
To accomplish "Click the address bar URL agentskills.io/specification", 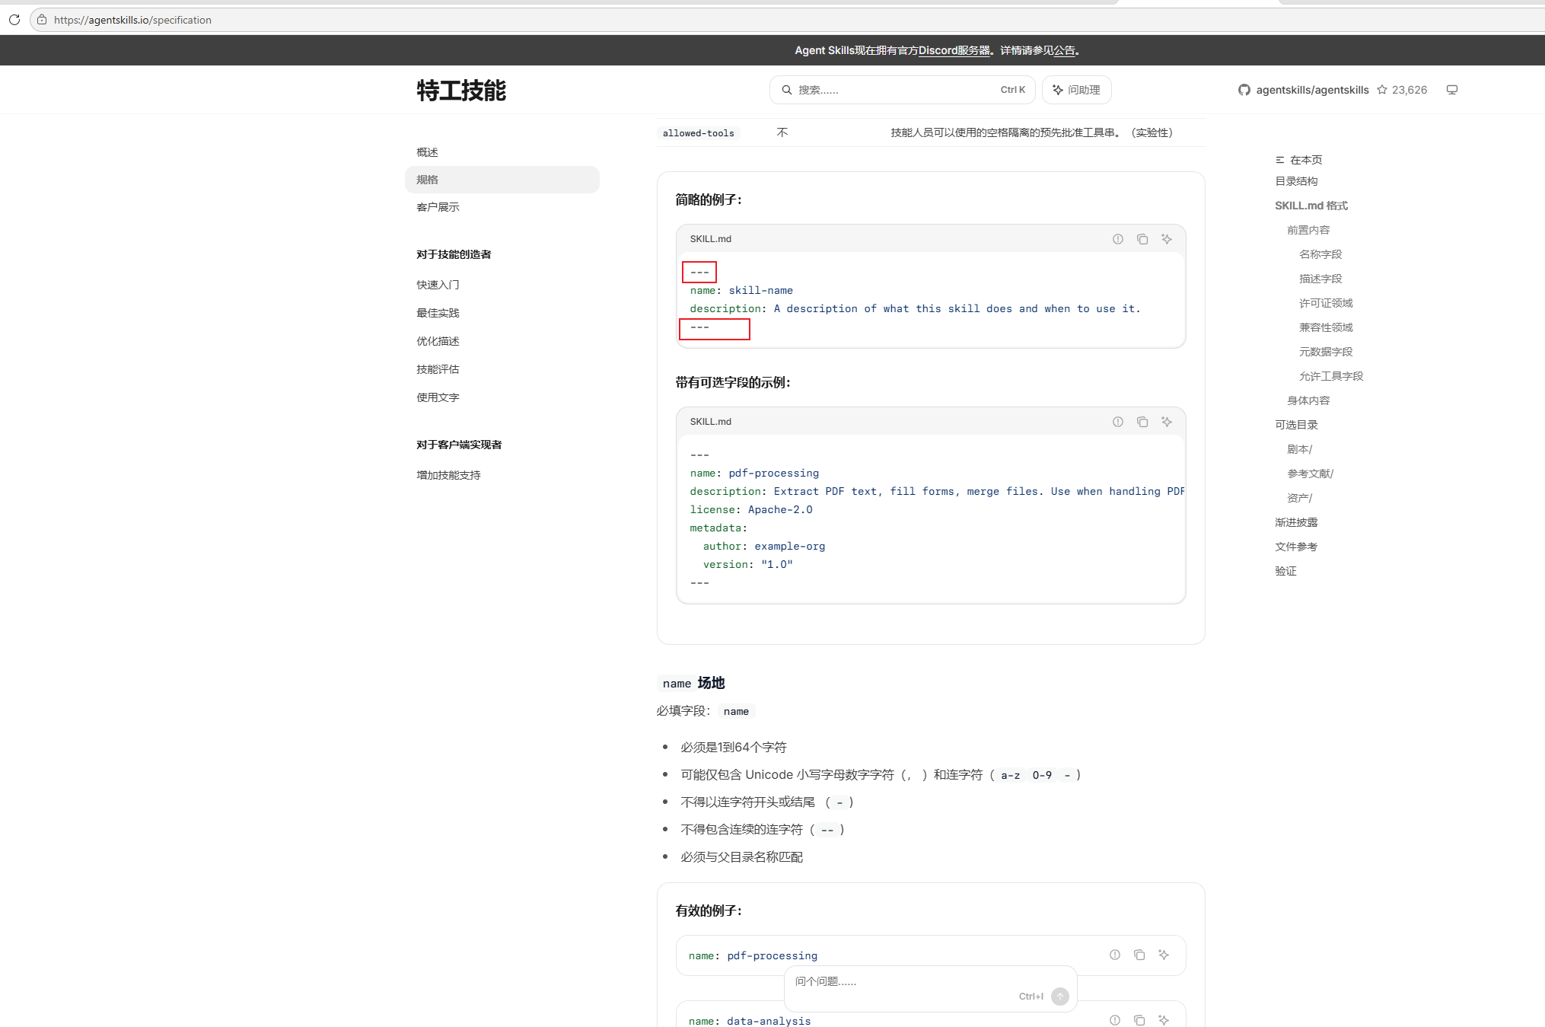I will pos(132,20).
